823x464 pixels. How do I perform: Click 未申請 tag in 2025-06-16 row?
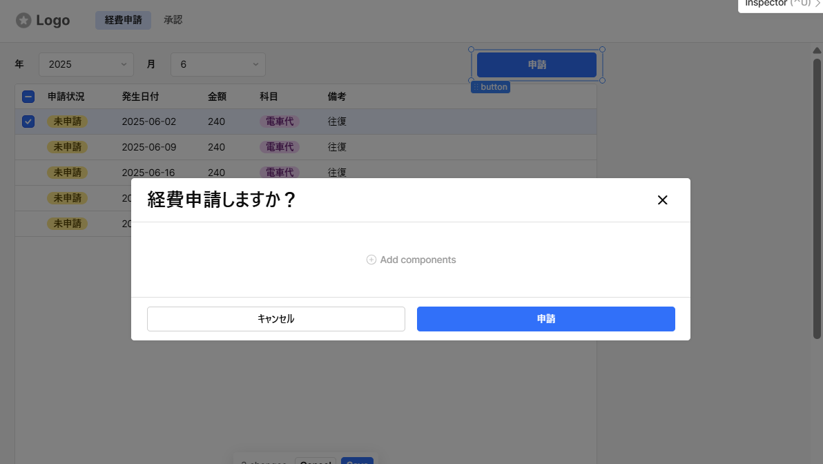pos(67,173)
